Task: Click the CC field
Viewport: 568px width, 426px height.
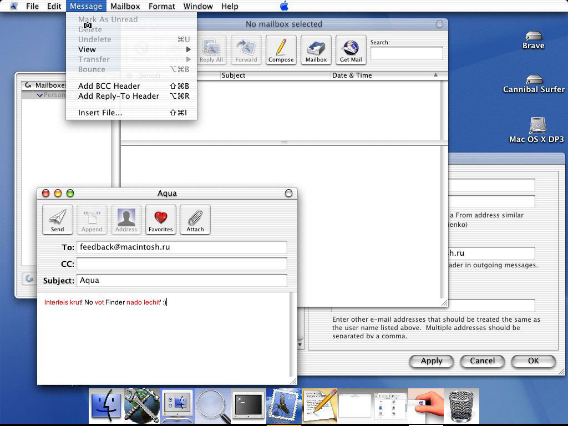Action: pyautogui.click(x=182, y=263)
